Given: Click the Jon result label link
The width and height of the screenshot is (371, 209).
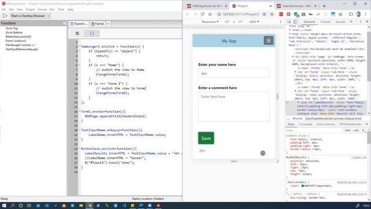Looking at the screenshot, I should click(202, 151).
